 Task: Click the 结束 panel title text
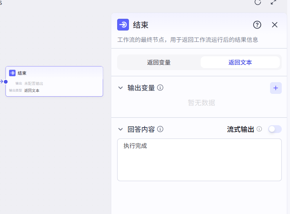141,25
